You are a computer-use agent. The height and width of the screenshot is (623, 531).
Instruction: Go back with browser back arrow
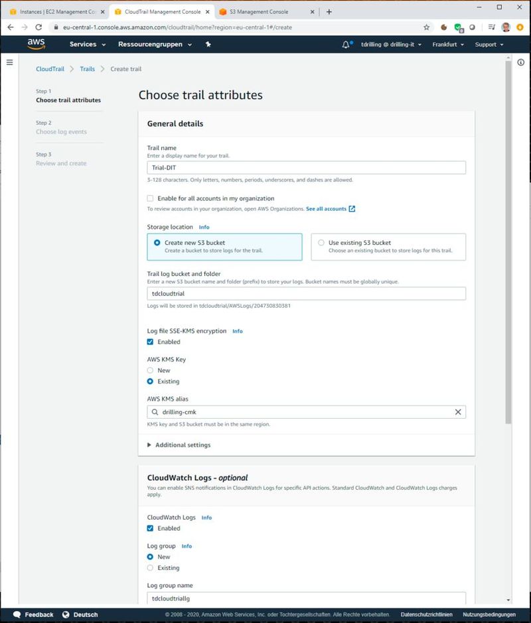point(11,27)
